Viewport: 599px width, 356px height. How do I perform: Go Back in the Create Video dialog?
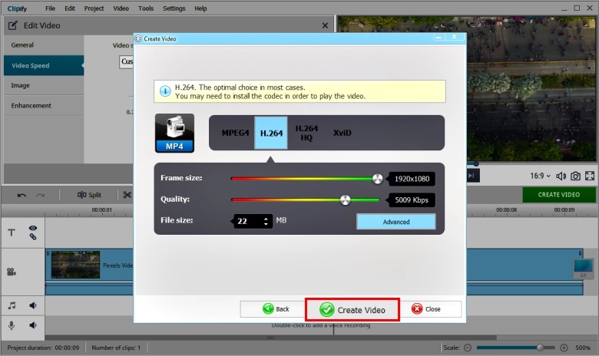(276, 309)
